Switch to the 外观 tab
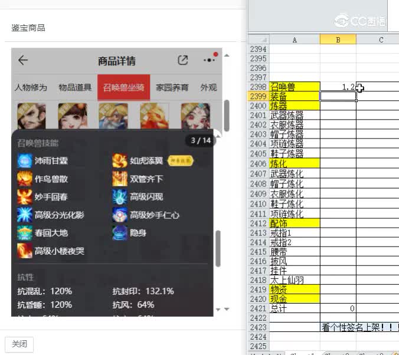Screen dimensions: 399x355 pyautogui.click(x=209, y=87)
